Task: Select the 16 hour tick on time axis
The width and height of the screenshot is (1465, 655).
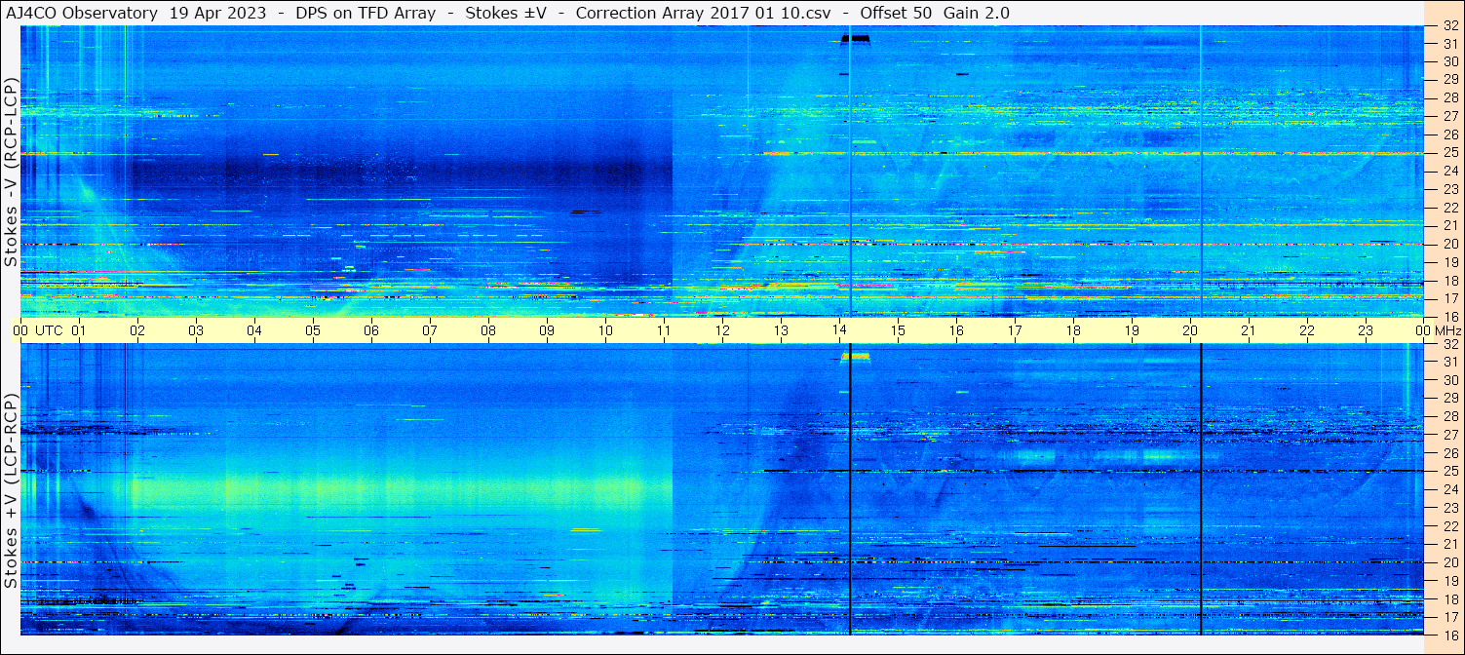Action: tap(956, 330)
